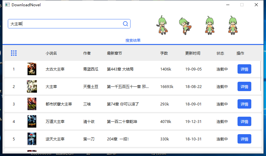Image resolution: width=266 pixels, height=156 pixels.
Task: Click update date 19-12-31
Action: click(x=193, y=122)
